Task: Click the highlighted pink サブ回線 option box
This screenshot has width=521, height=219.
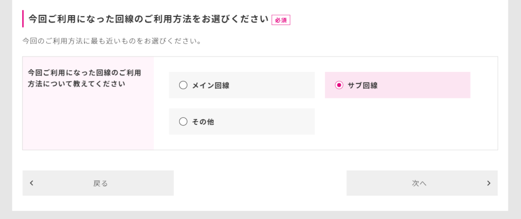Action: (x=397, y=85)
